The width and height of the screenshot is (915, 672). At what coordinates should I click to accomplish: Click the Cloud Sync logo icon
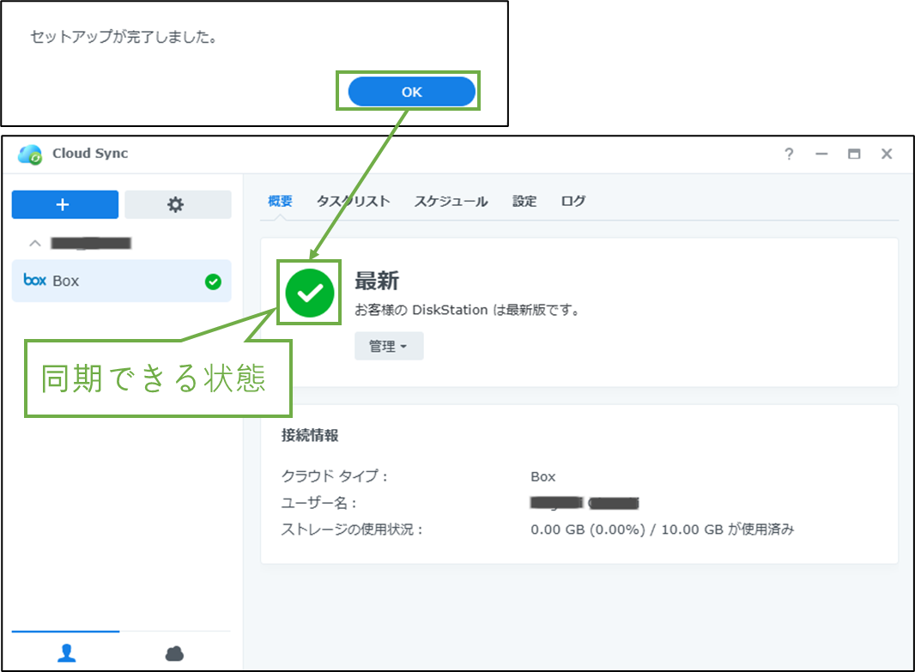[x=29, y=153]
